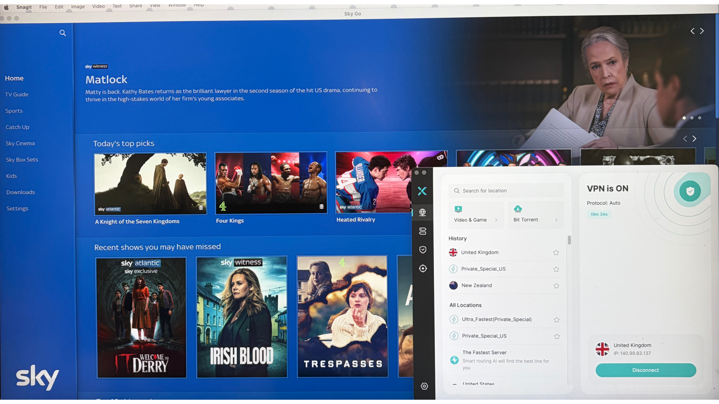The height and width of the screenshot is (404, 719).
Task: Open VPN settings gear at sidebar bottom
Action: point(424,386)
